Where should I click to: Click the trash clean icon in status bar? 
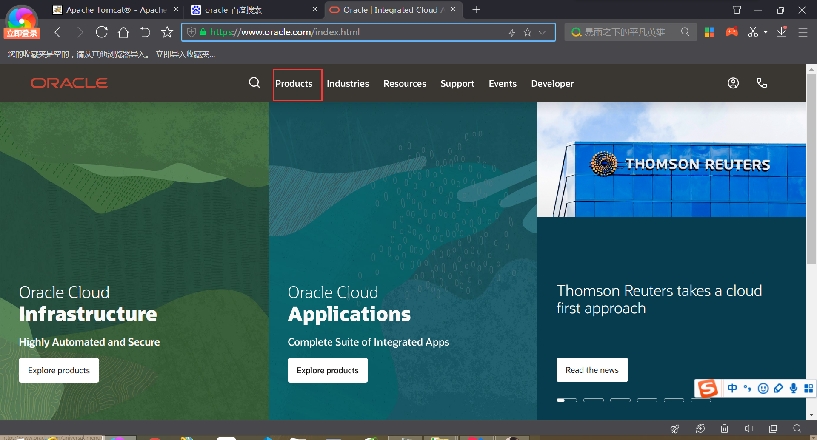pos(725,429)
